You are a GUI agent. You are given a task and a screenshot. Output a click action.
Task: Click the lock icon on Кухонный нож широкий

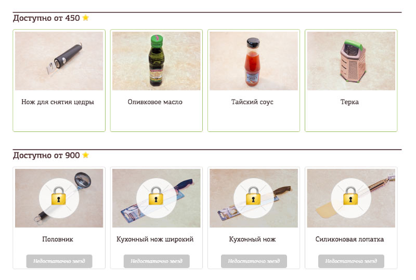[156, 196]
